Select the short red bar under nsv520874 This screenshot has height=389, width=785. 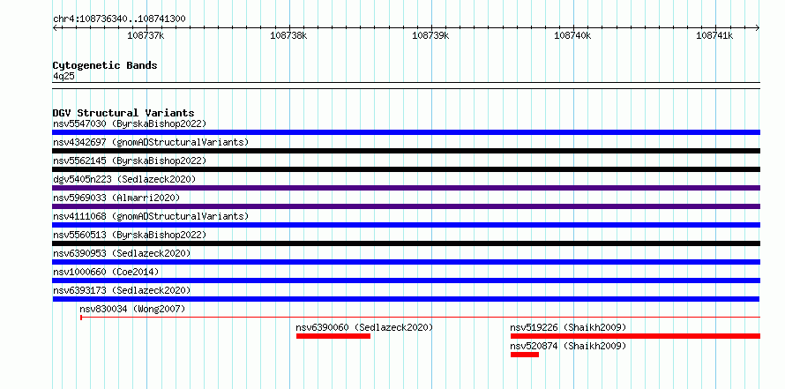point(525,355)
